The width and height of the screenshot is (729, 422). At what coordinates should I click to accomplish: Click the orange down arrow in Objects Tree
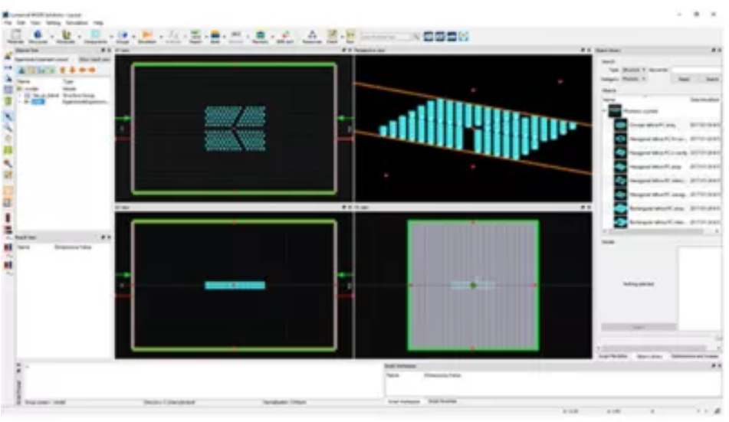tap(73, 70)
